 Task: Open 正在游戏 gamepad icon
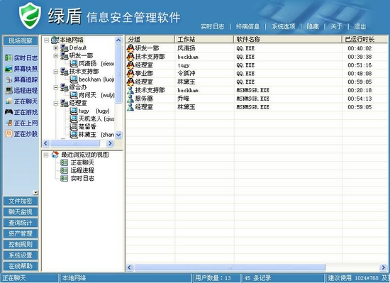[x=9, y=112]
